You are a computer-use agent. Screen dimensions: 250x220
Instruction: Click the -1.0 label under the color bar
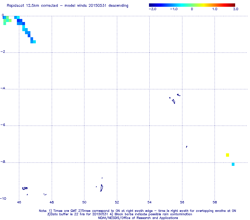point(174,9)
